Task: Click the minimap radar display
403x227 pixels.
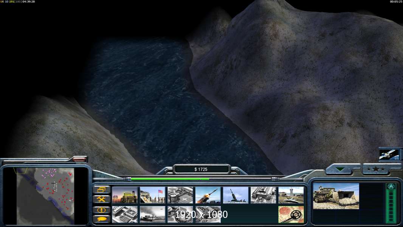Action: tap(45, 196)
